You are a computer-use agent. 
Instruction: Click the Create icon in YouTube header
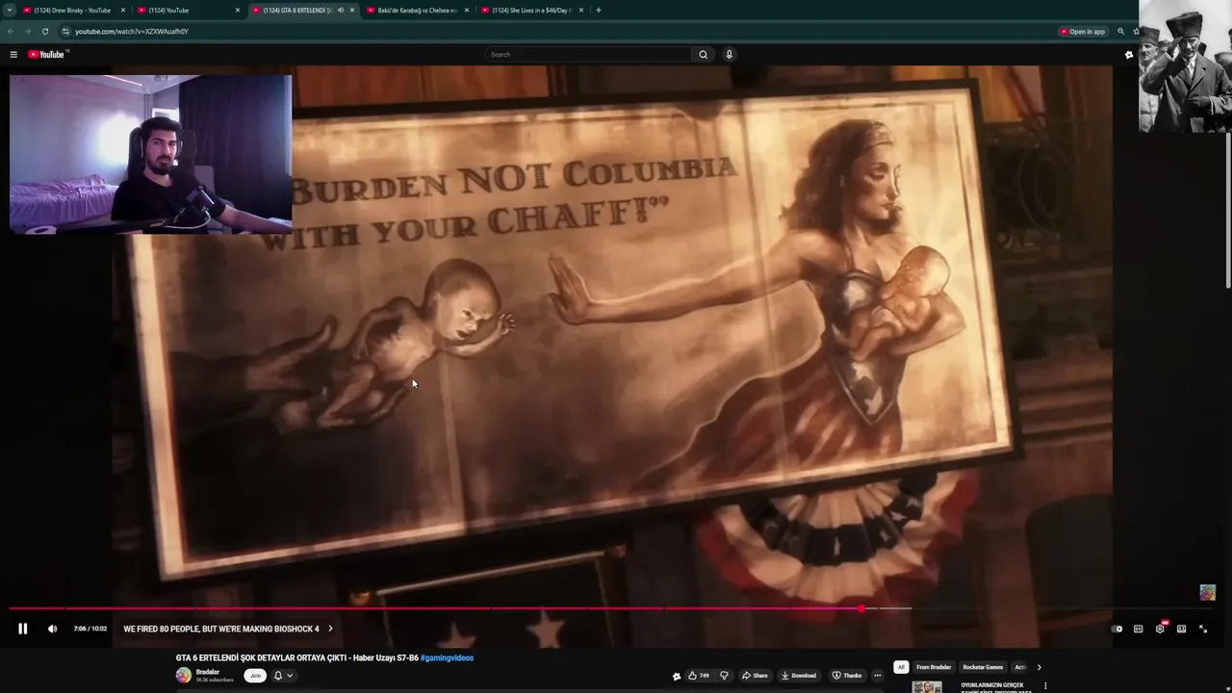point(1129,55)
